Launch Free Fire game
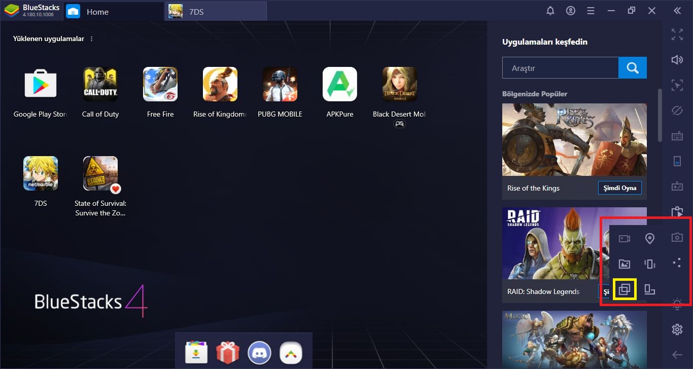This screenshot has height=369, width=693. click(160, 84)
